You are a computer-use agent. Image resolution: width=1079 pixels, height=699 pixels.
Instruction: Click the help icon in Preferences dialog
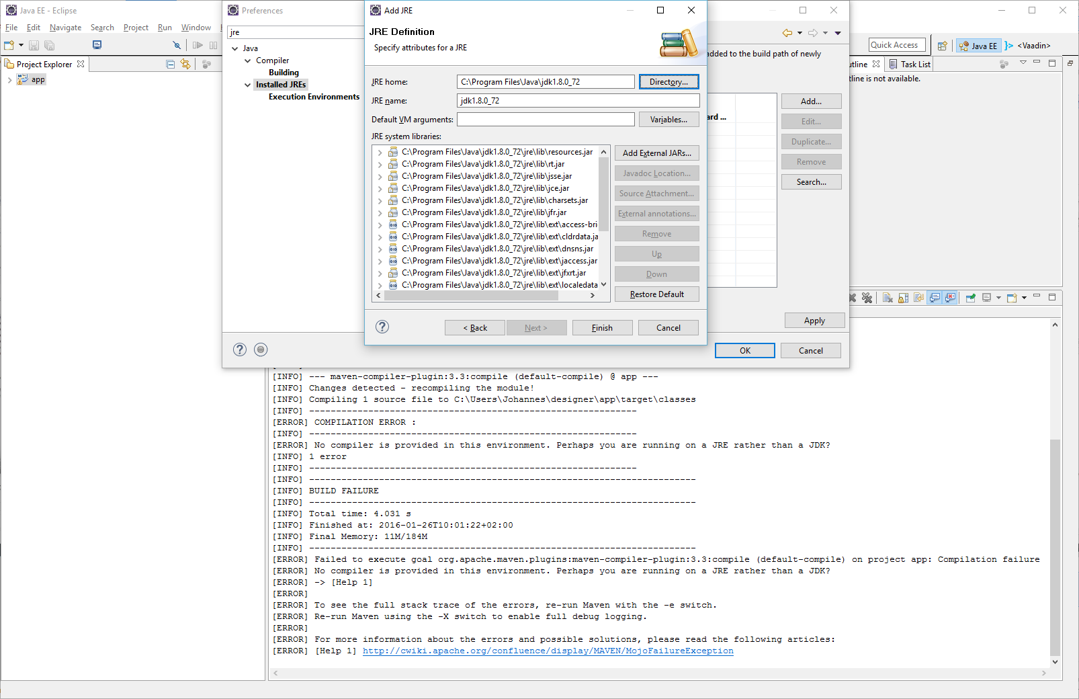[240, 349]
